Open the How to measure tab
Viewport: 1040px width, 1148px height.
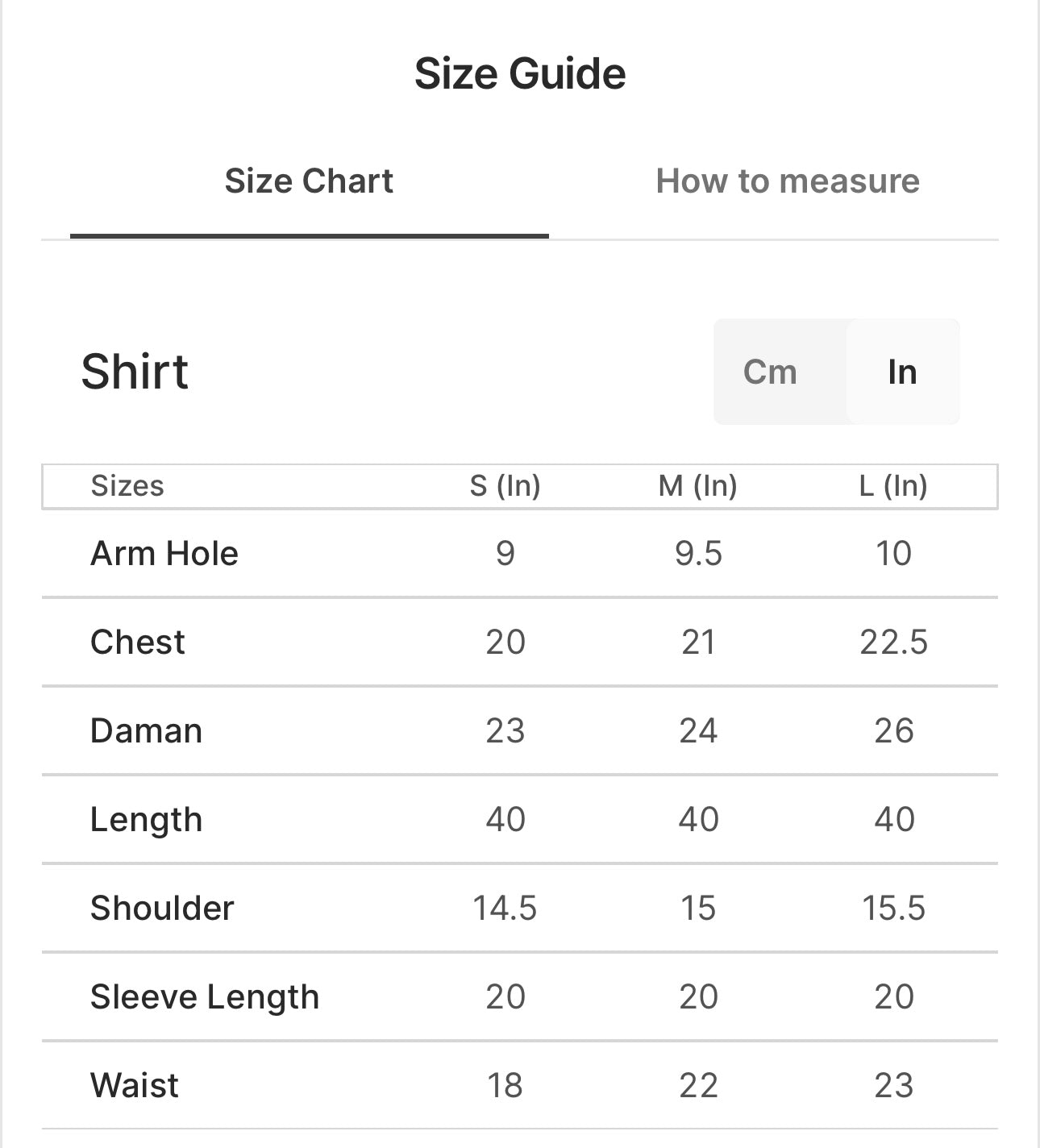788,181
